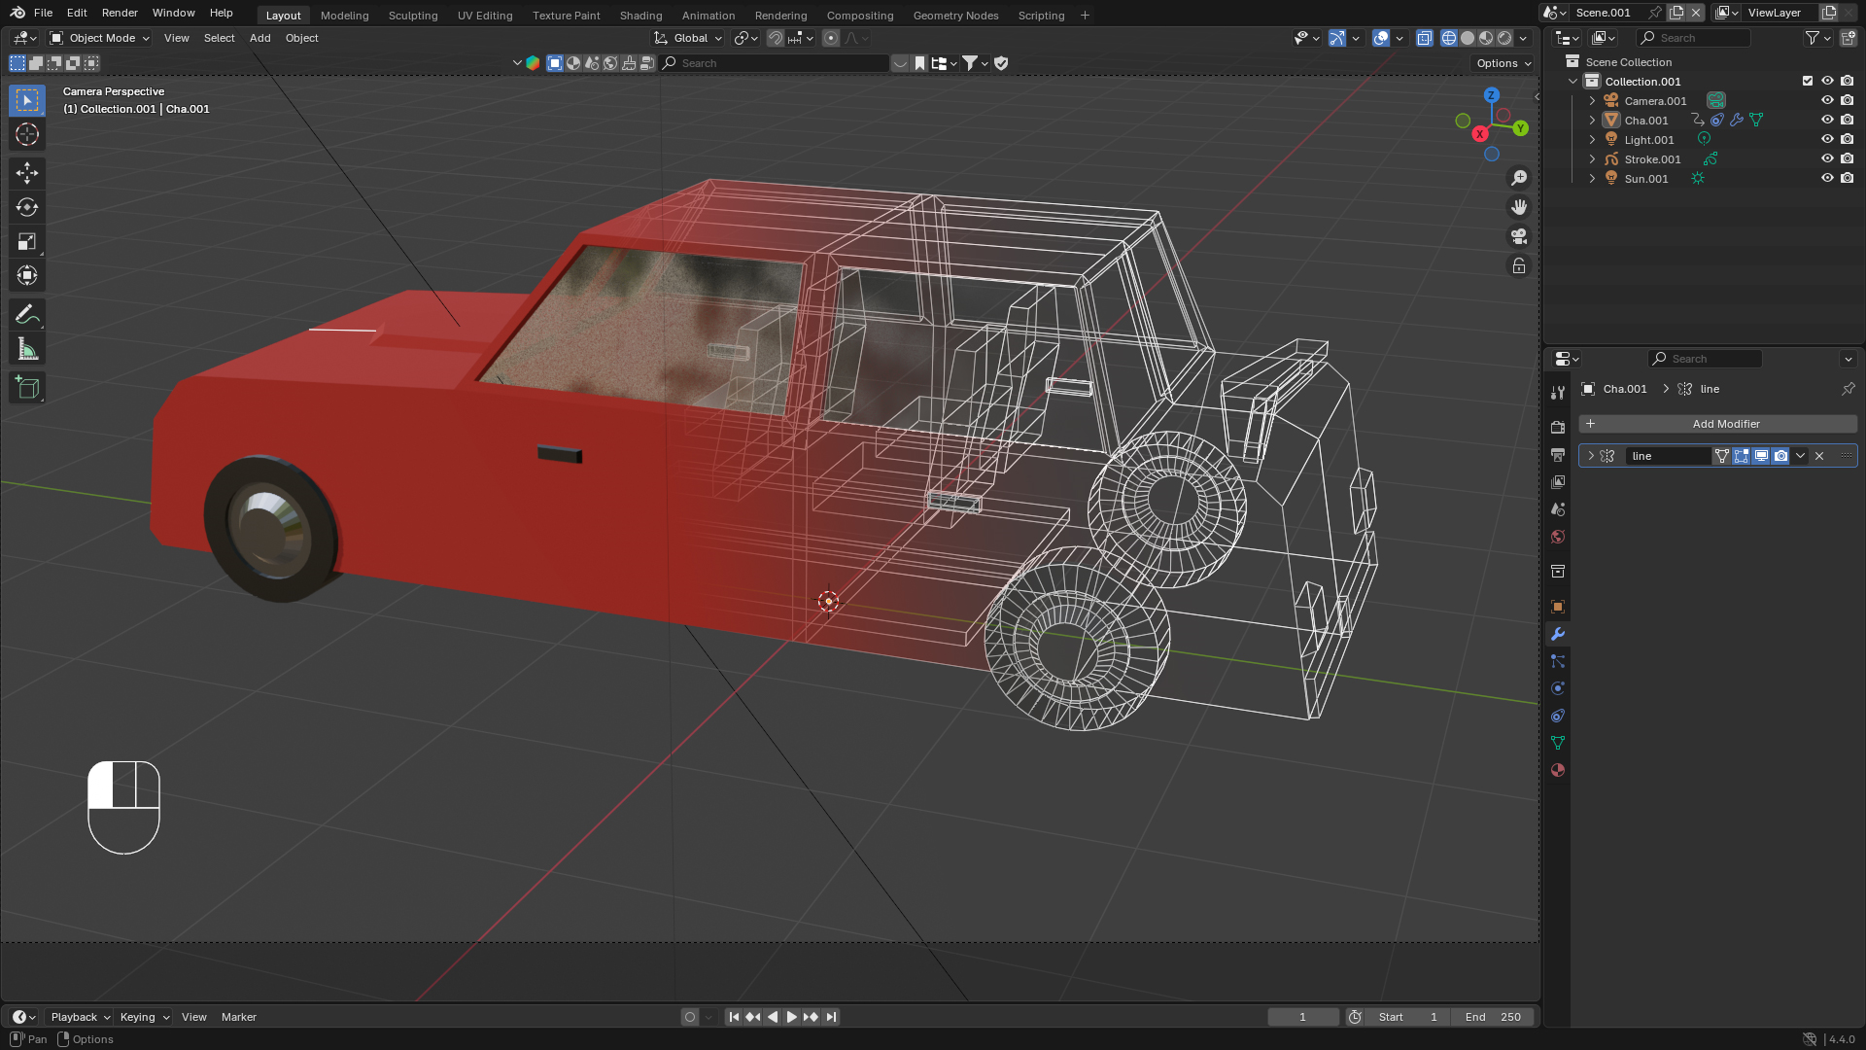Image resolution: width=1866 pixels, height=1050 pixels.
Task: Click the timeline Marker menu
Action: click(x=238, y=1017)
